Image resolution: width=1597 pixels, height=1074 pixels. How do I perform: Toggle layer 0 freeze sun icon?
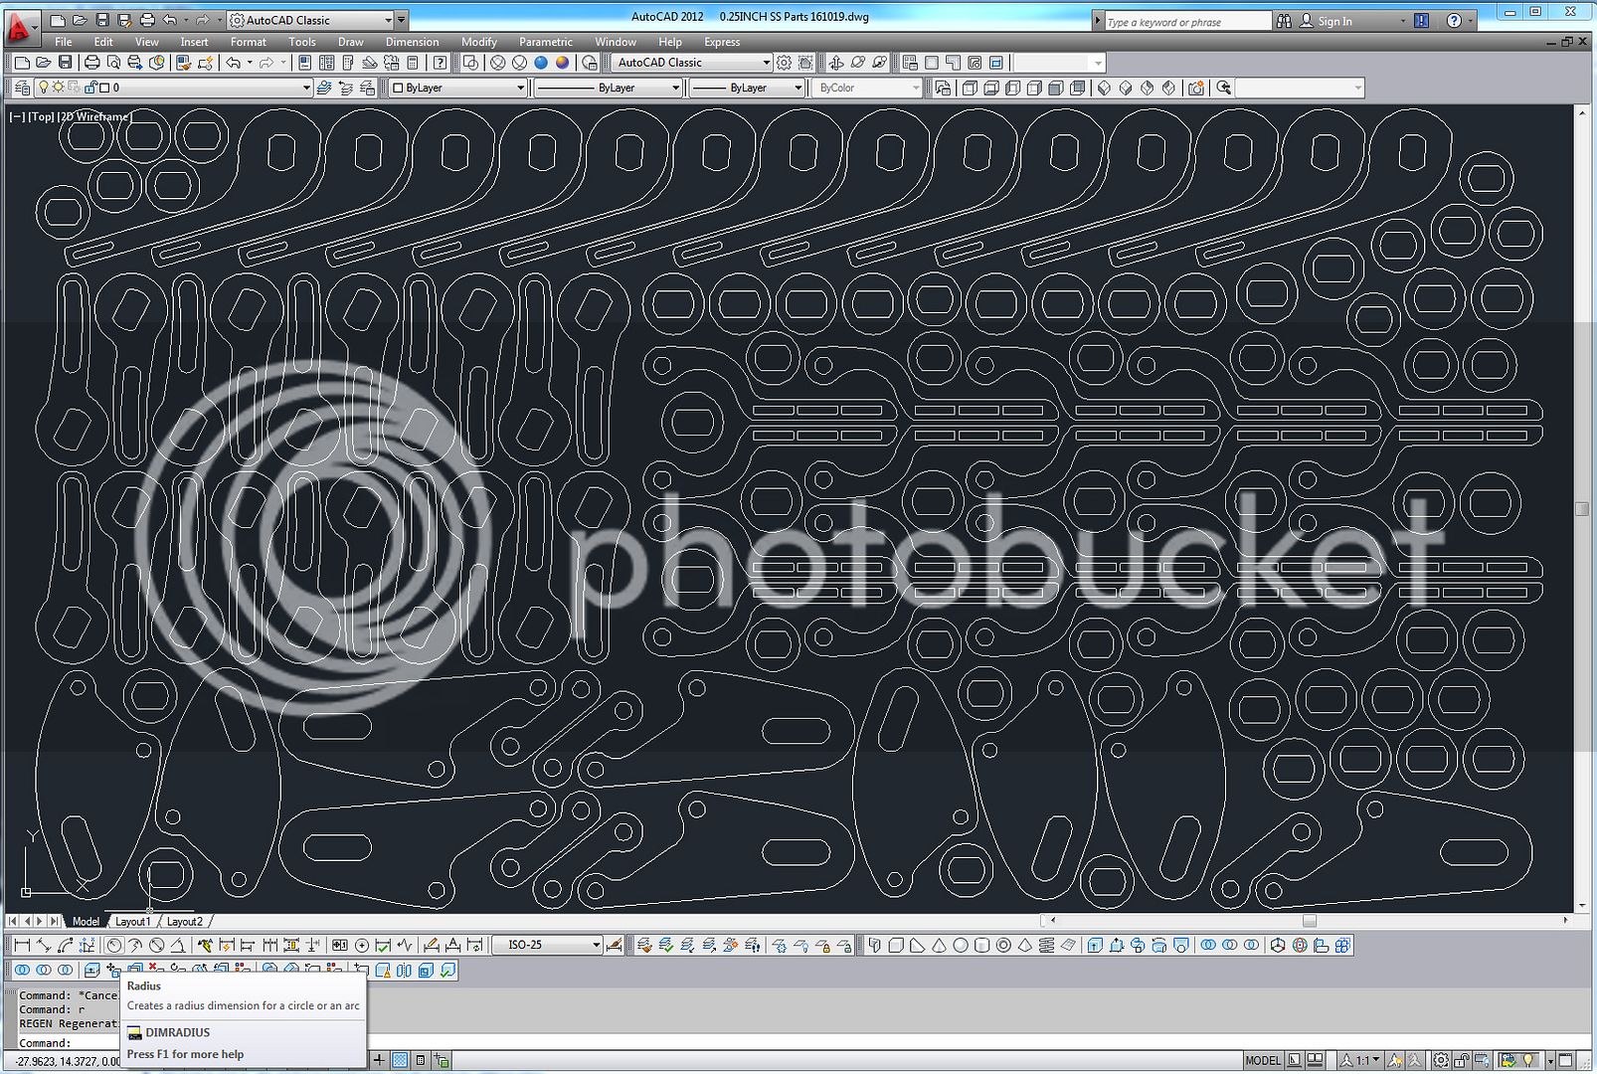tap(59, 88)
